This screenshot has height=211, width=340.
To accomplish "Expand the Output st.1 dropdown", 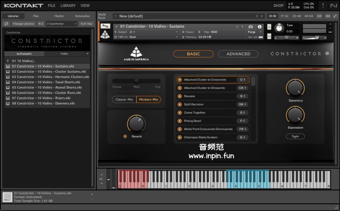I will [148, 32].
